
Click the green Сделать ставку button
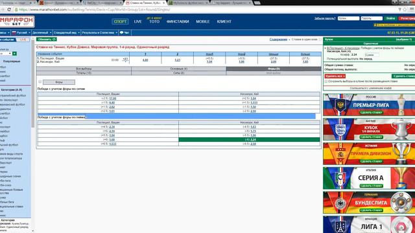403,76
